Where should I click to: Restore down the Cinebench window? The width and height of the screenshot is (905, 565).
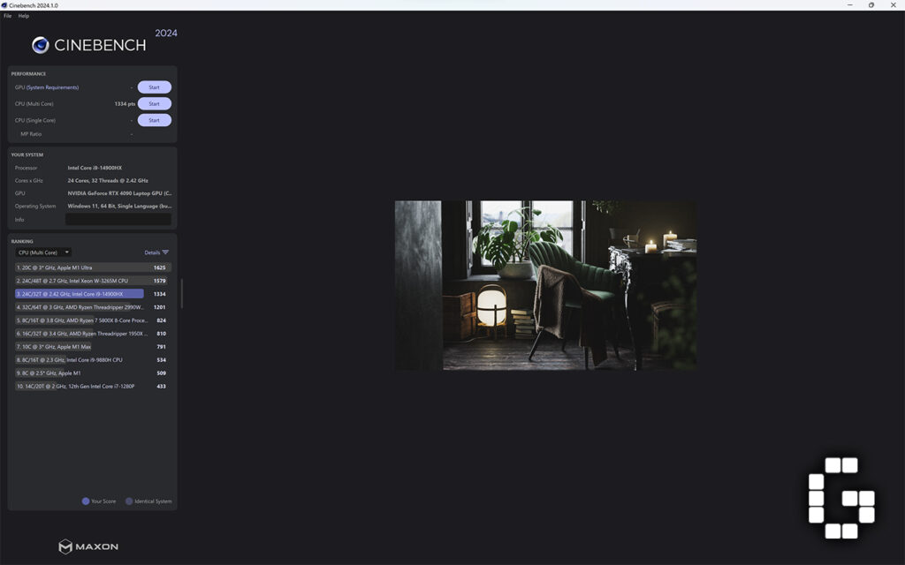(871, 5)
